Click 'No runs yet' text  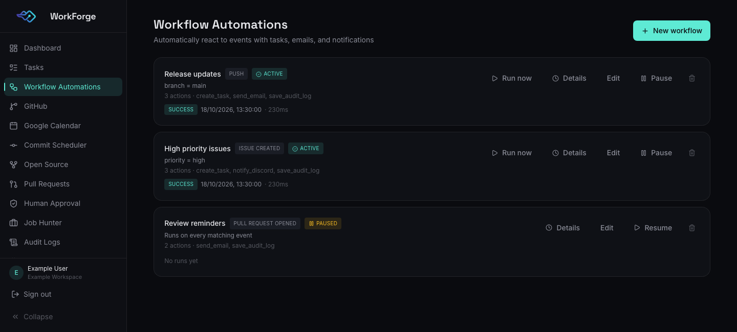(181, 261)
